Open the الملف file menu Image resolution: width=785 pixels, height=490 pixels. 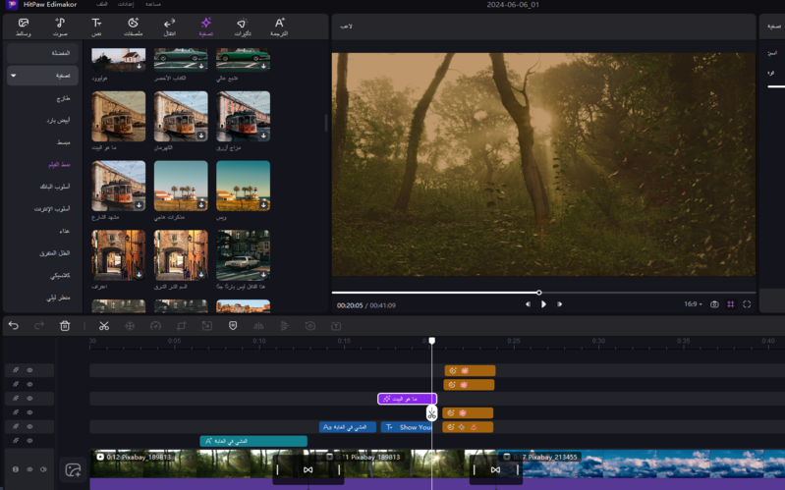pos(101,5)
